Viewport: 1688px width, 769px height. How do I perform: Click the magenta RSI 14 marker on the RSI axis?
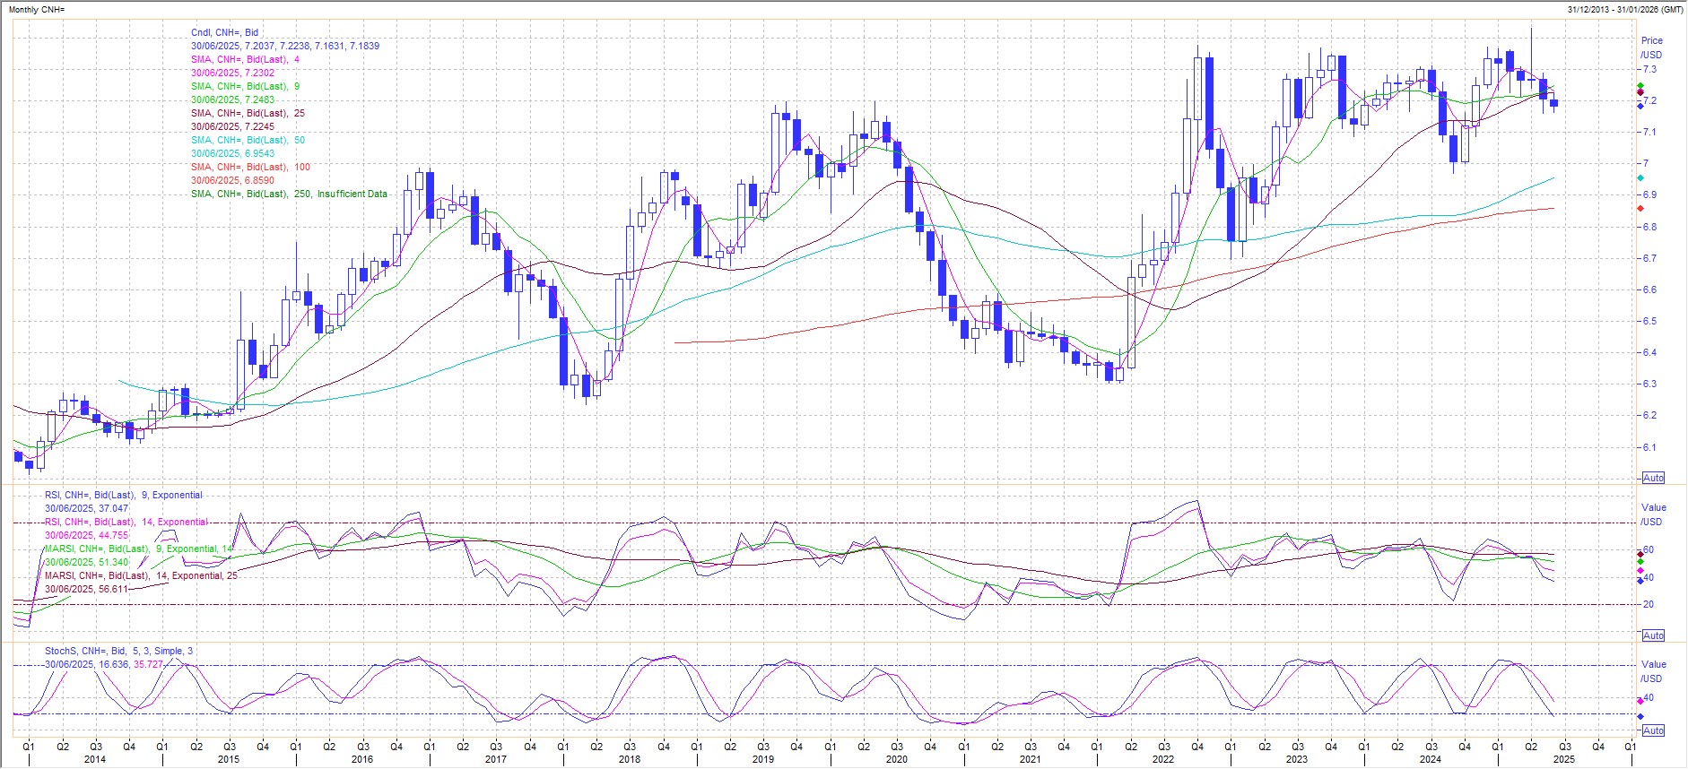click(x=1640, y=570)
